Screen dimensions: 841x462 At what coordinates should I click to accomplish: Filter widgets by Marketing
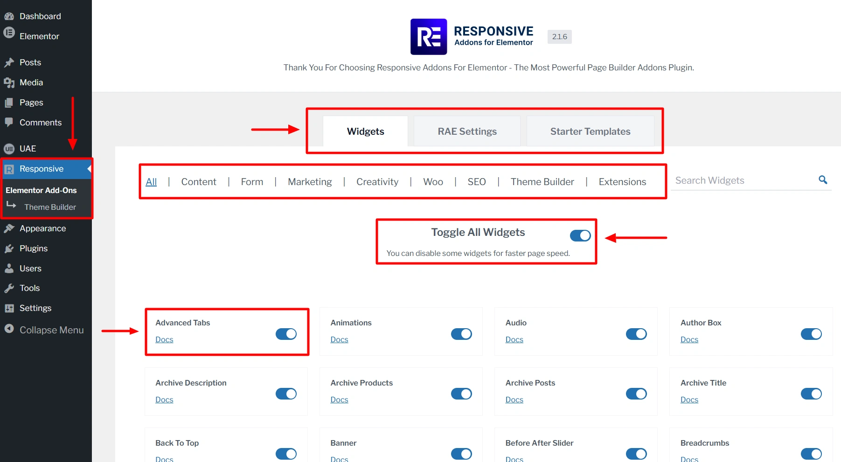click(x=310, y=182)
